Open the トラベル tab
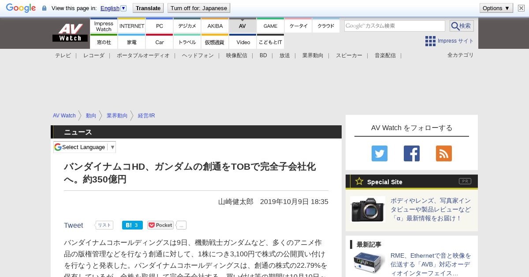Image resolution: width=529 pixels, height=277 pixels. point(187,42)
